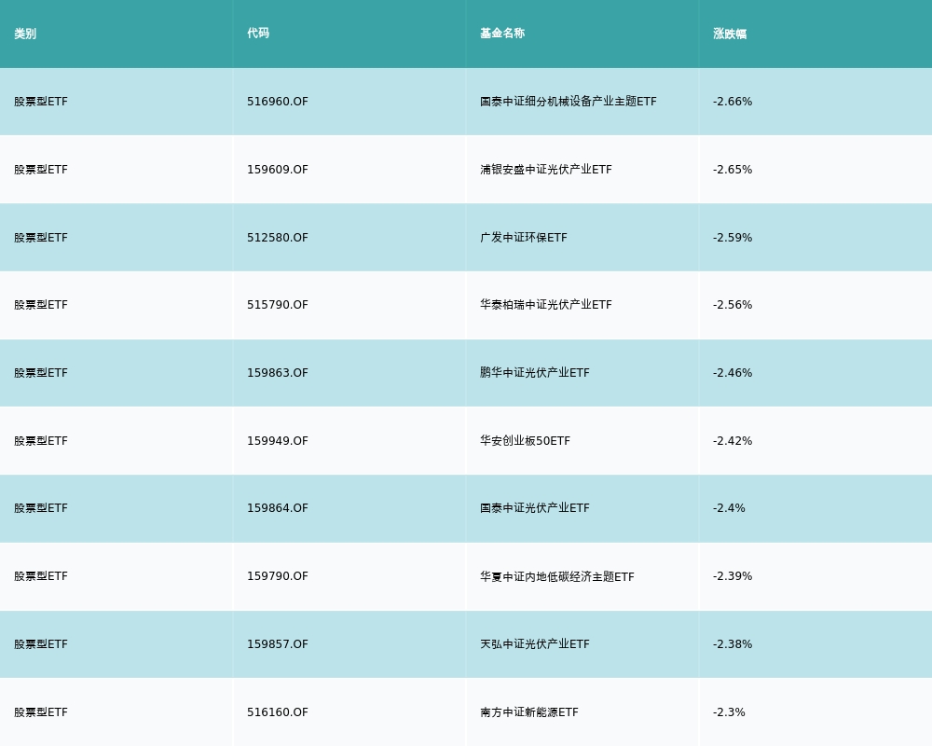Click 股票型ETF in the 159790.OF row
The image size is (932, 746).
pos(41,576)
